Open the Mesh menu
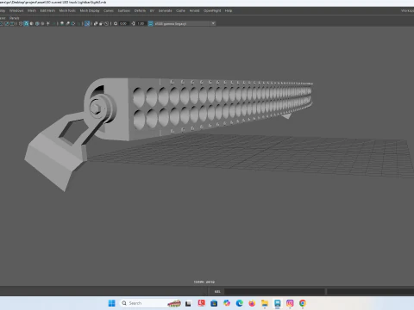Screen dimensions: 414x310 (x=32, y=10)
